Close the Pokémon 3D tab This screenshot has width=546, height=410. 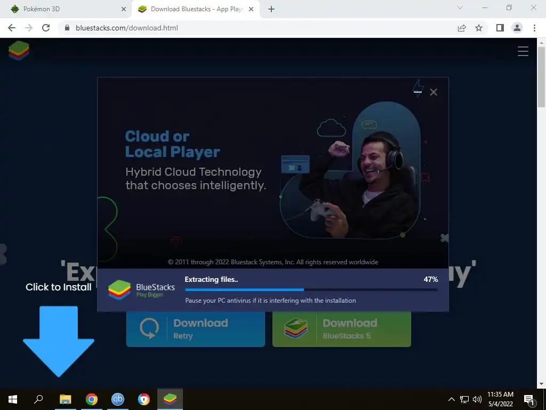pos(124,10)
